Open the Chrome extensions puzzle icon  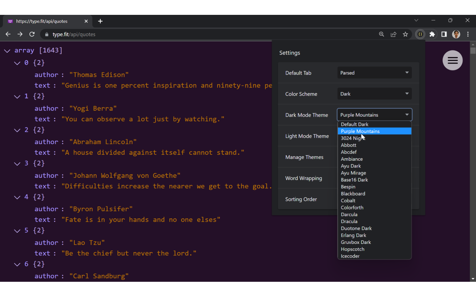click(432, 34)
